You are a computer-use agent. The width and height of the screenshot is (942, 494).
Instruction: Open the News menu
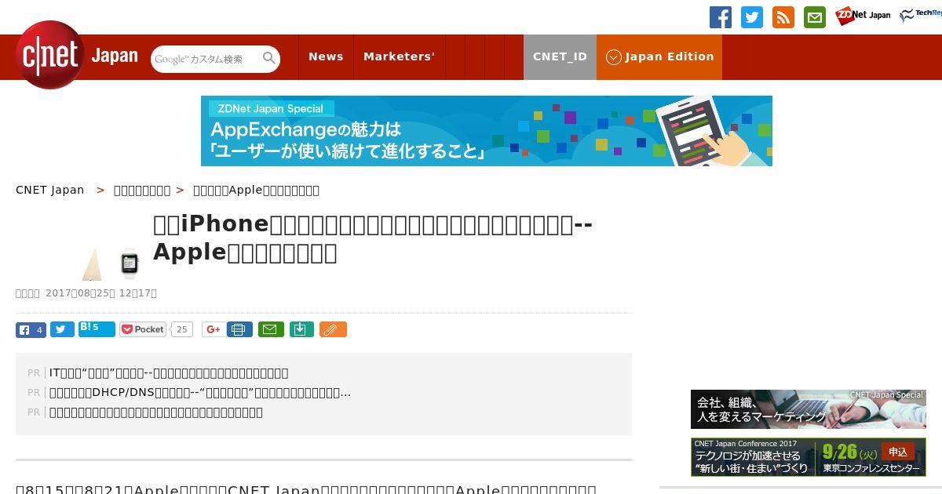click(x=326, y=56)
